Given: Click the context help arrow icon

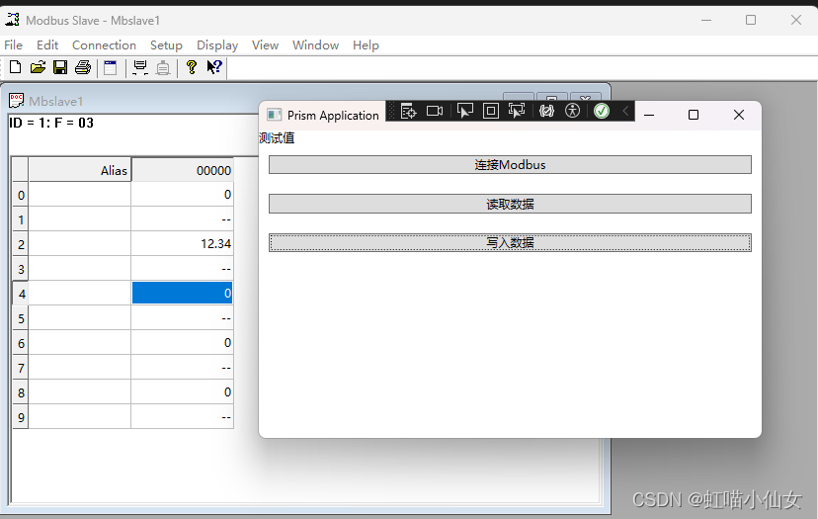Looking at the screenshot, I should coord(214,67).
